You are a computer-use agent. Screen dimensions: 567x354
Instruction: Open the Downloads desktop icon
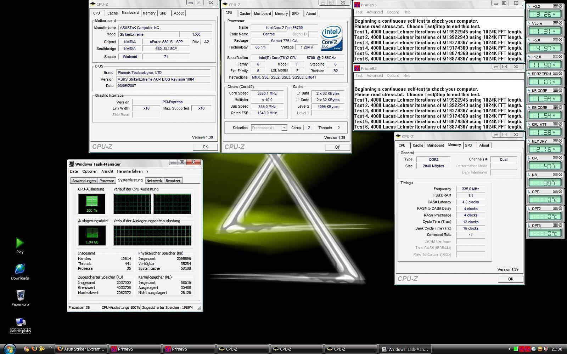pos(20,272)
